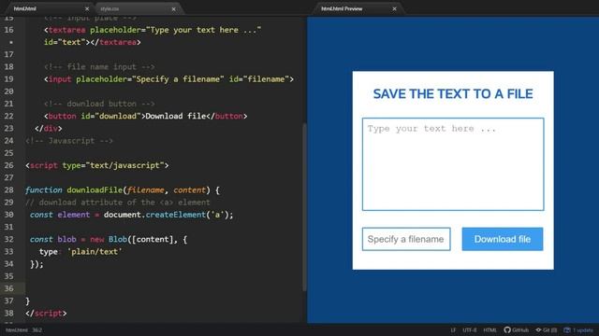Click on 'Blob' in line 32
Viewport: 599px width, 336px height.
[118, 239]
